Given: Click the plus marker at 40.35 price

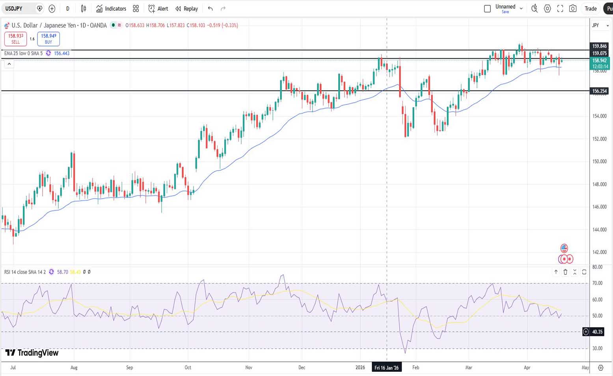Looking at the screenshot, I should coord(586,332).
